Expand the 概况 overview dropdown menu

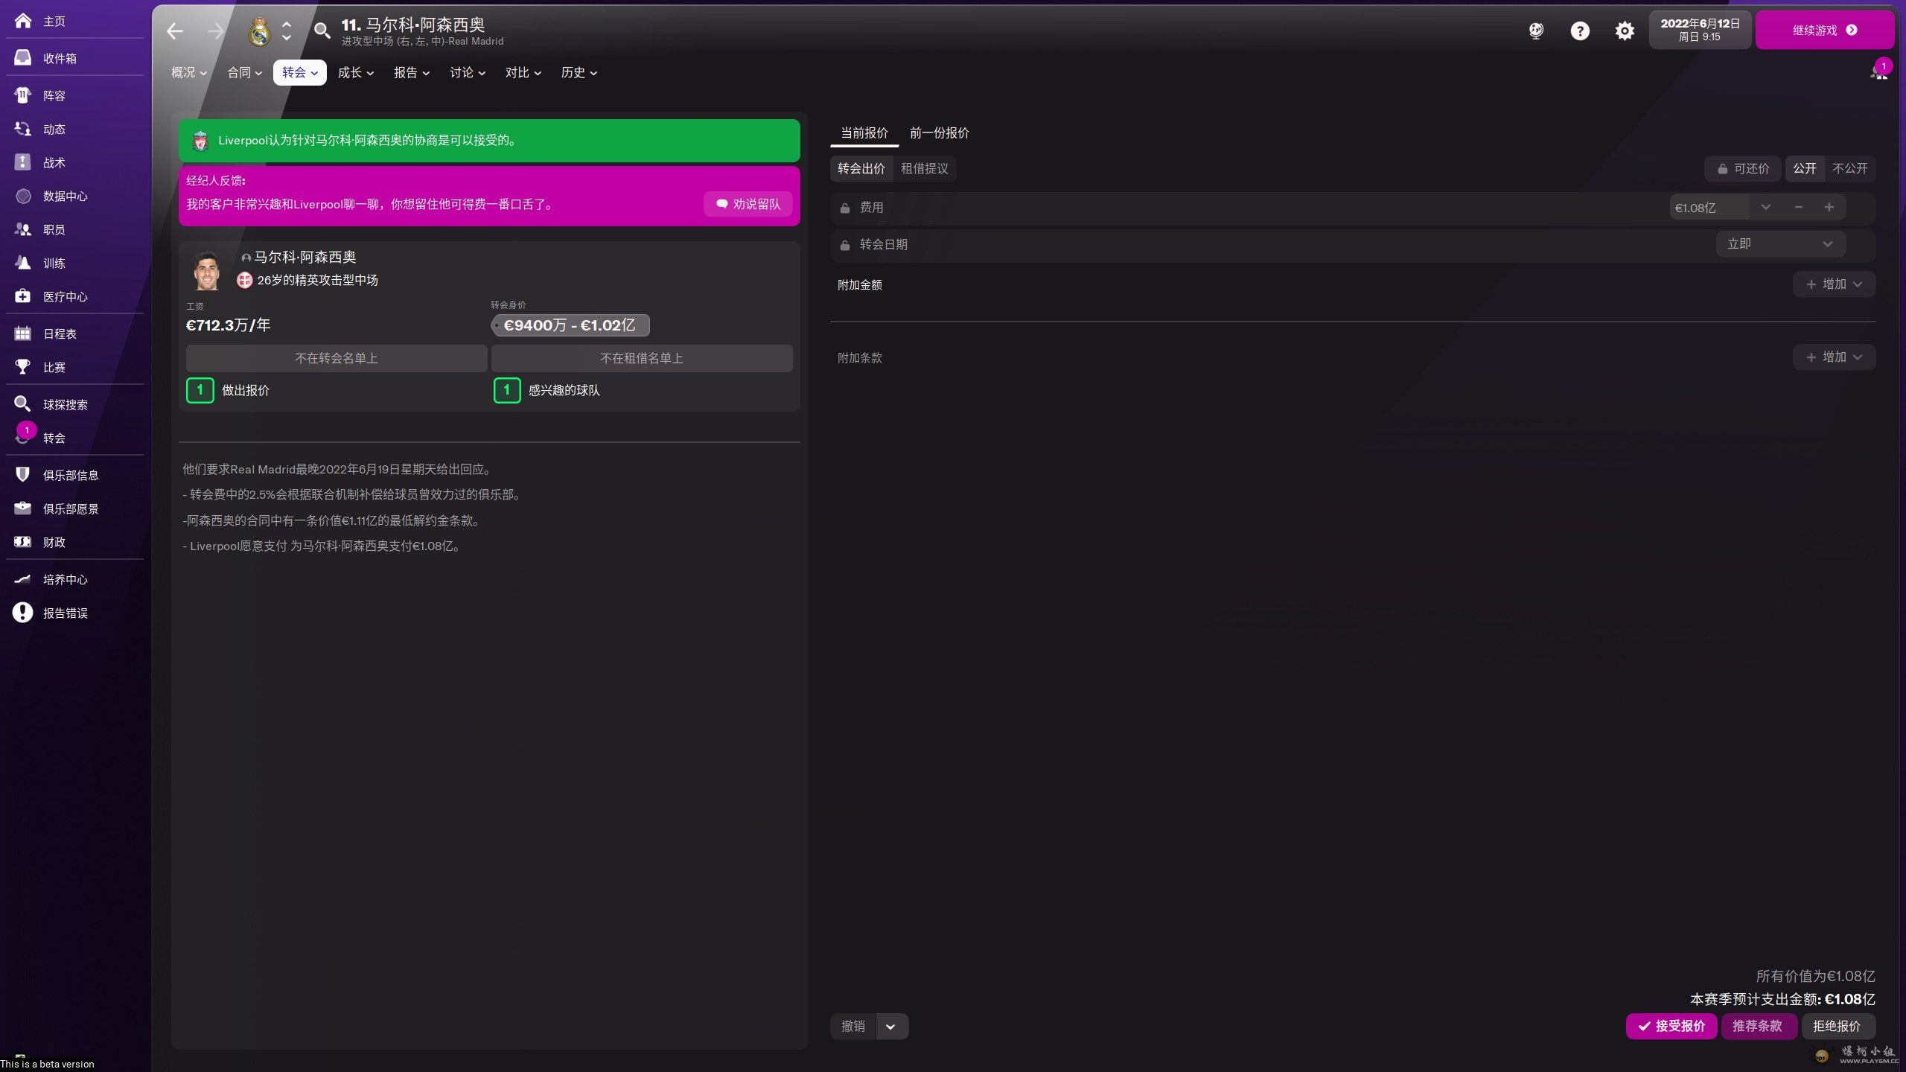(189, 73)
